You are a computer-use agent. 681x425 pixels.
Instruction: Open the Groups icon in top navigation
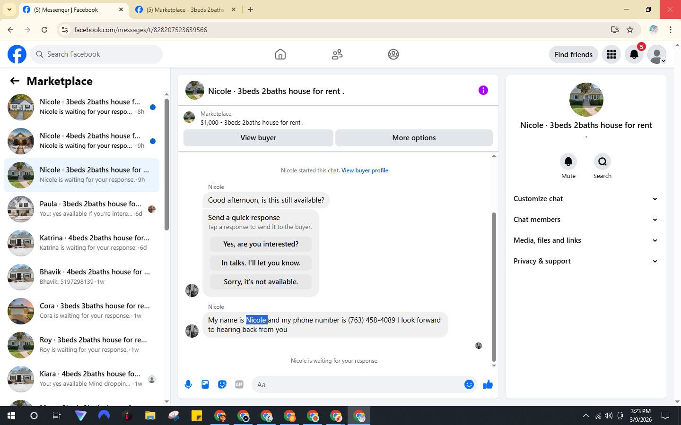coord(393,54)
